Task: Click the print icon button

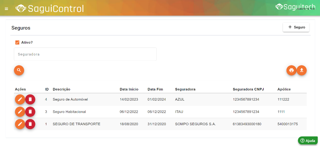Action: pyautogui.click(x=291, y=70)
